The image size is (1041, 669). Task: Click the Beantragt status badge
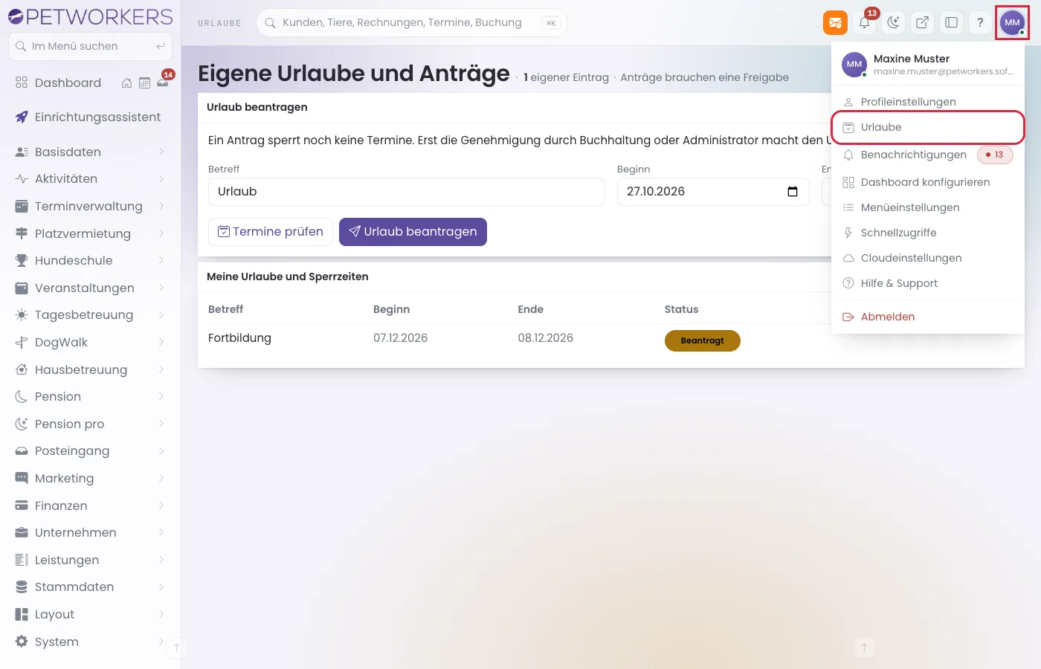[x=702, y=340]
